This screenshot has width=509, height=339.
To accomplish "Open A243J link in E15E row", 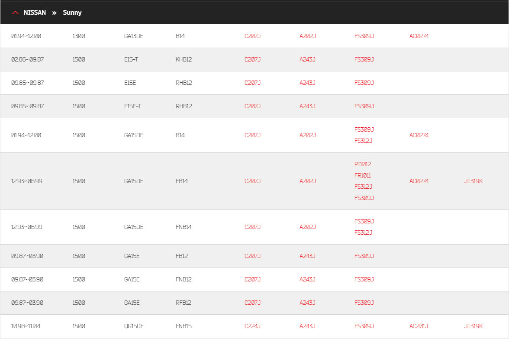I will [307, 83].
